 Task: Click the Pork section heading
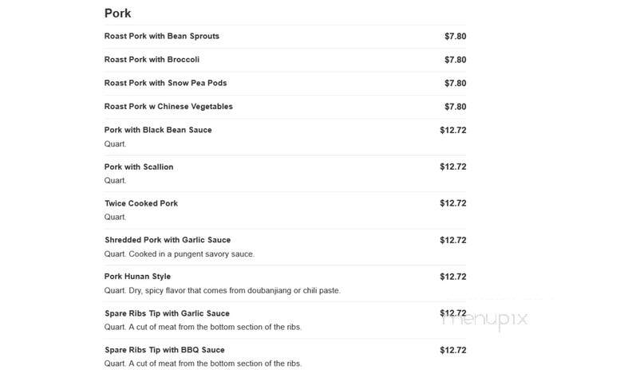point(117,14)
